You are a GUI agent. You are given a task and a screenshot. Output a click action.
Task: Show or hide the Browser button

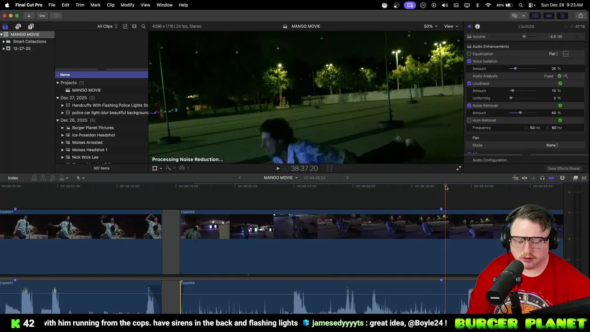point(535,16)
